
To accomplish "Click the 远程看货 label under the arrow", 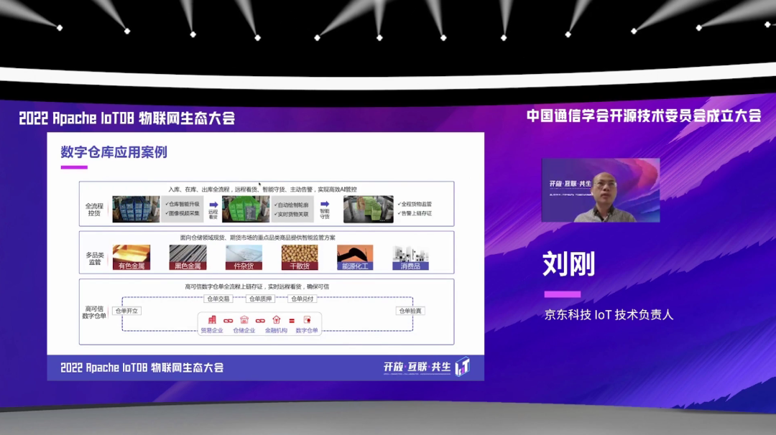I will click(x=213, y=215).
